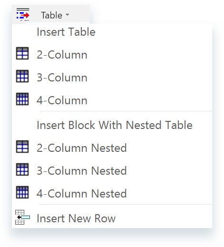This screenshot has height=247, width=224.
Task: Open the Table dropdown arrow
Action: pos(68,15)
